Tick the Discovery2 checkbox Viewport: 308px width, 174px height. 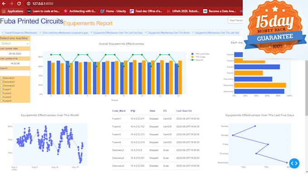click(1, 82)
